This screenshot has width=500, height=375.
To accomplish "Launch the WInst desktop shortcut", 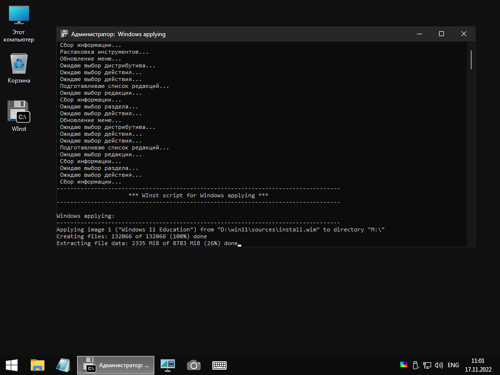I will (19, 116).
